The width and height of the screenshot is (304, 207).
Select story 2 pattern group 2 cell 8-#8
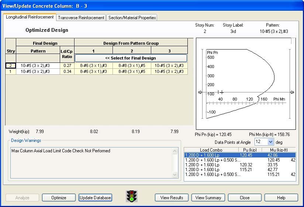point(132,66)
